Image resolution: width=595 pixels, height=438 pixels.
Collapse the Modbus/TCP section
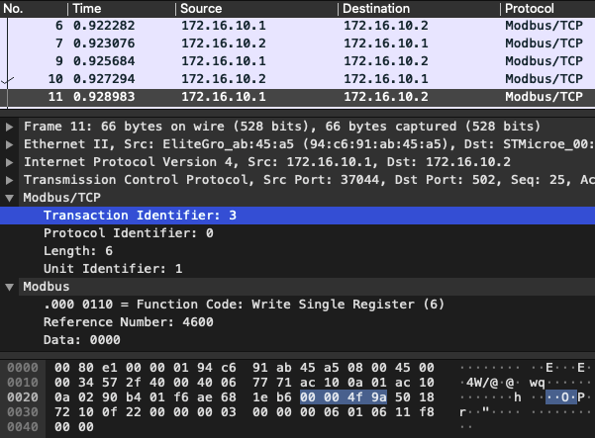point(10,198)
